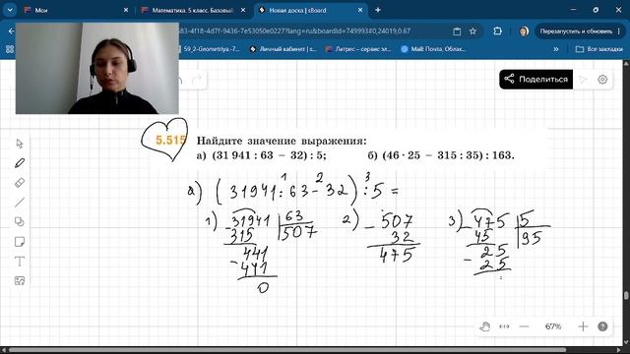Viewport: 630px width, 354px height.
Task: Open the Личный кабинет bookmark
Action: coord(283,49)
